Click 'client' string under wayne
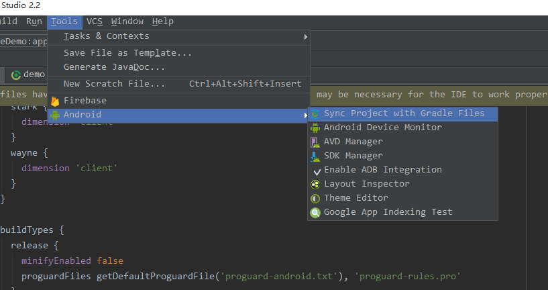 (x=96, y=168)
